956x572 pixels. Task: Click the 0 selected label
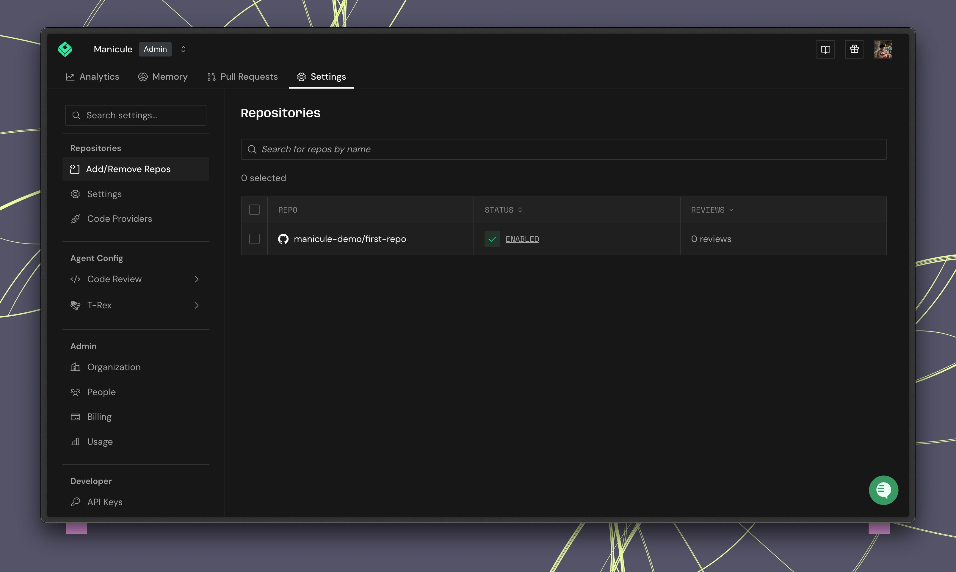(x=264, y=178)
